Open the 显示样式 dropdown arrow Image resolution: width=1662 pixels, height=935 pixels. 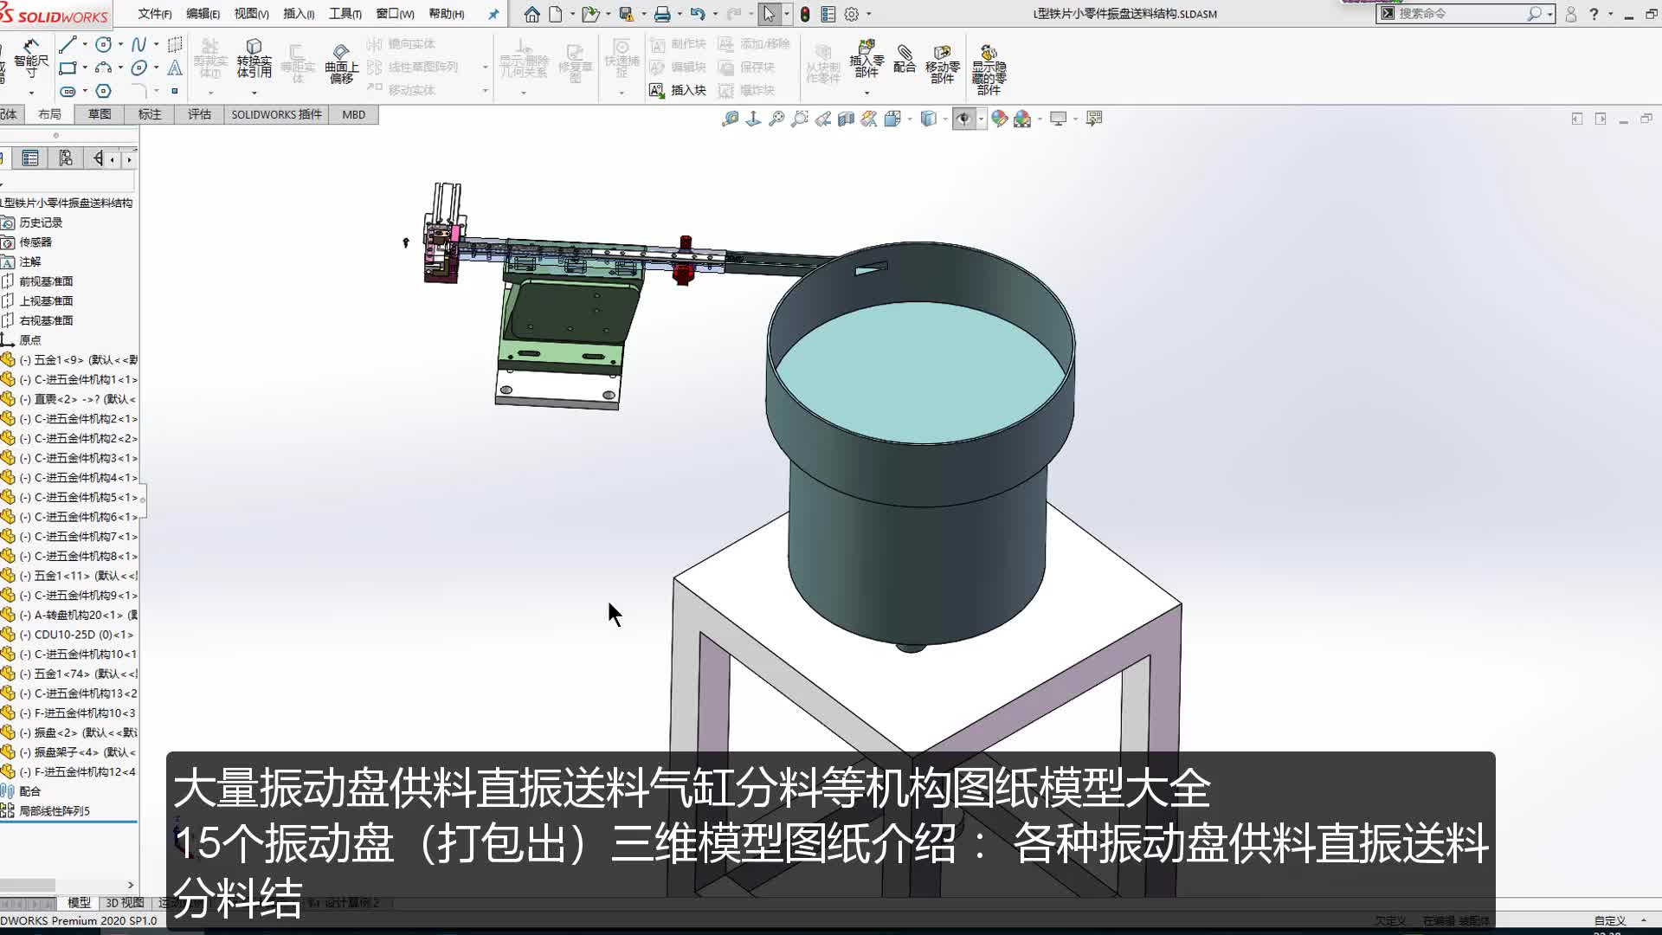[x=945, y=119]
